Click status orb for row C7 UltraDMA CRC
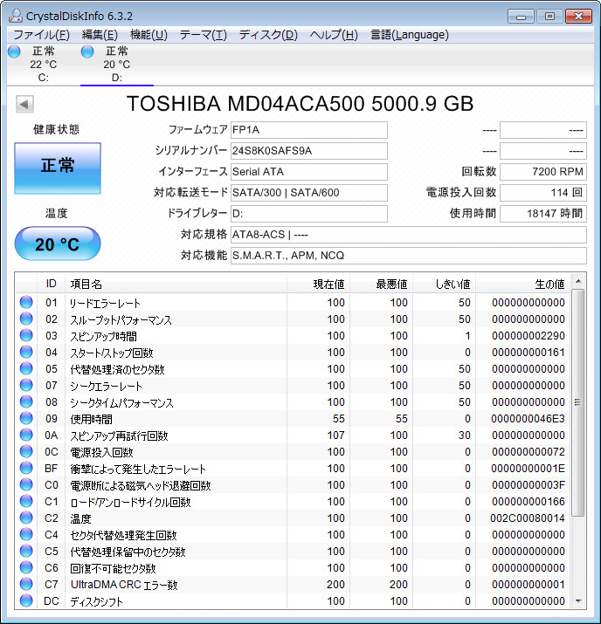Viewport: 601px width, 624px height. click(x=26, y=584)
